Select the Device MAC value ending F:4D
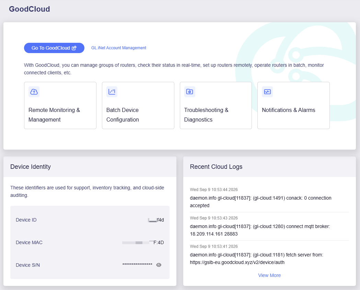 pyautogui.click(x=143, y=242)
